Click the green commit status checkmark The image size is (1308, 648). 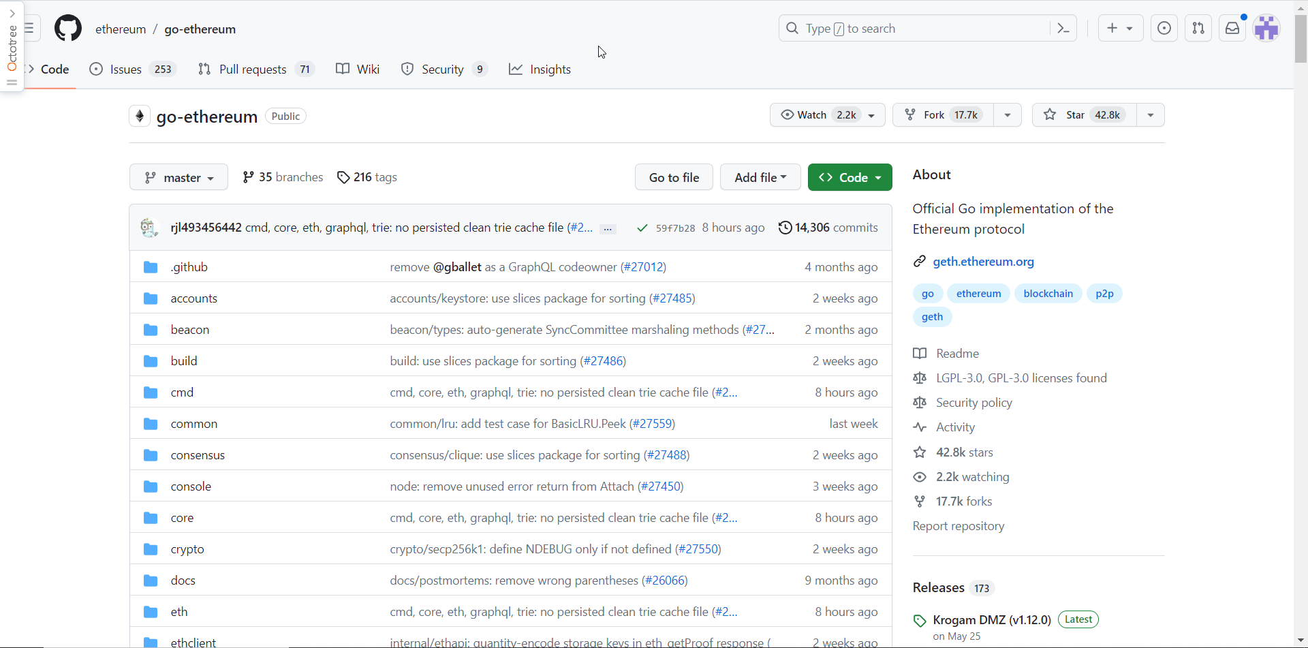tap(642, 228)
